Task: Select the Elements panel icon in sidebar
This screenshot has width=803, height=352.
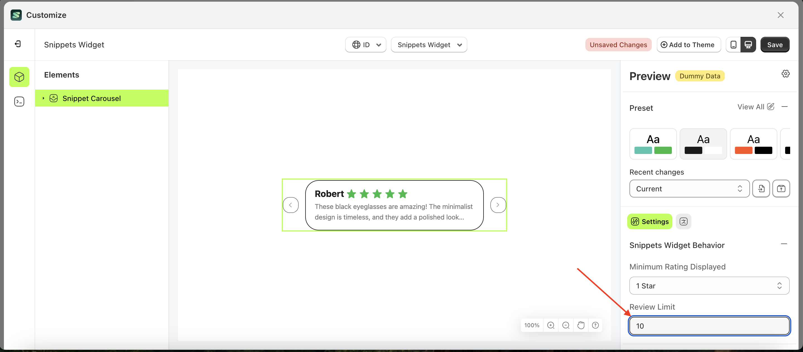Action: click(x=19, y=77)
